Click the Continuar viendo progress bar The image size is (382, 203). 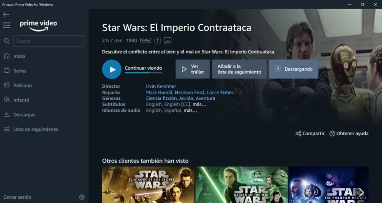pos(143,73)
